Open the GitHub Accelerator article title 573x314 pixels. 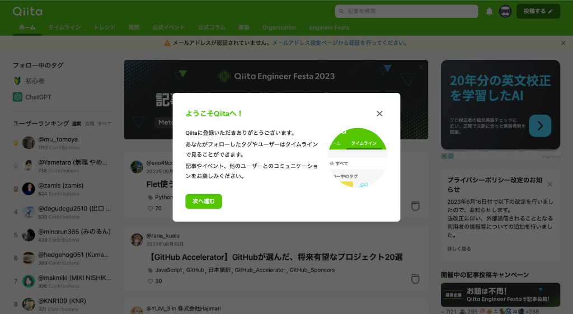[x=275, y=257]
